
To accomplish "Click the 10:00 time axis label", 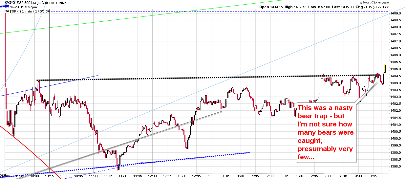I will [x=34, y=176].
